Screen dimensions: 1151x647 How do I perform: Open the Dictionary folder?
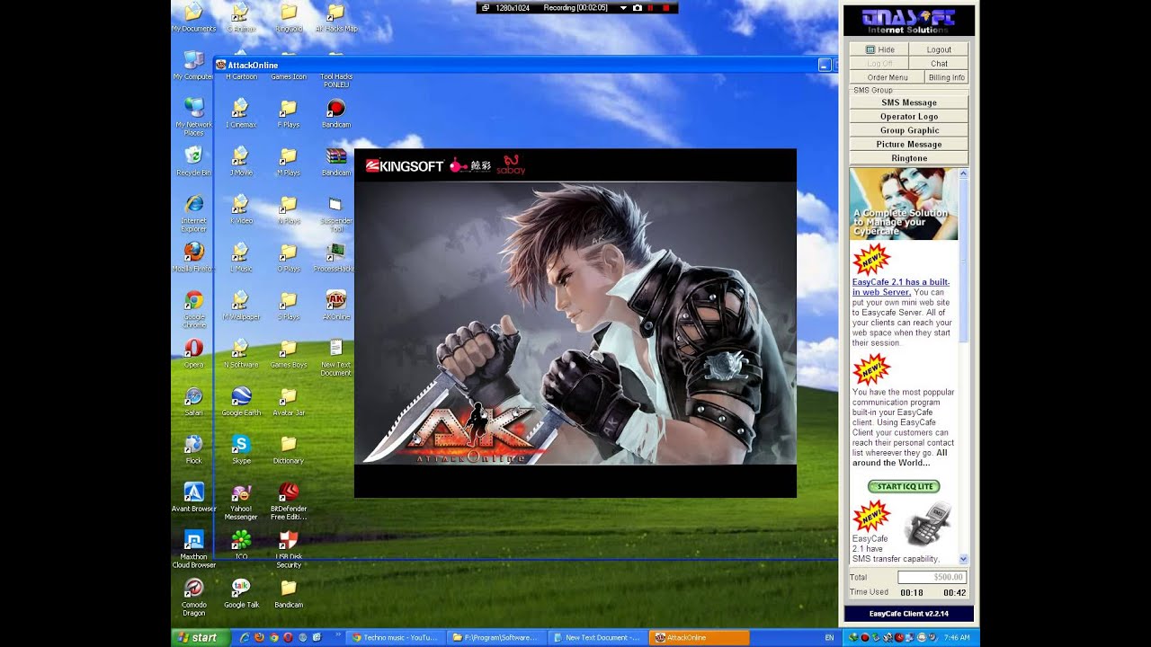click(x=289, y=449)
